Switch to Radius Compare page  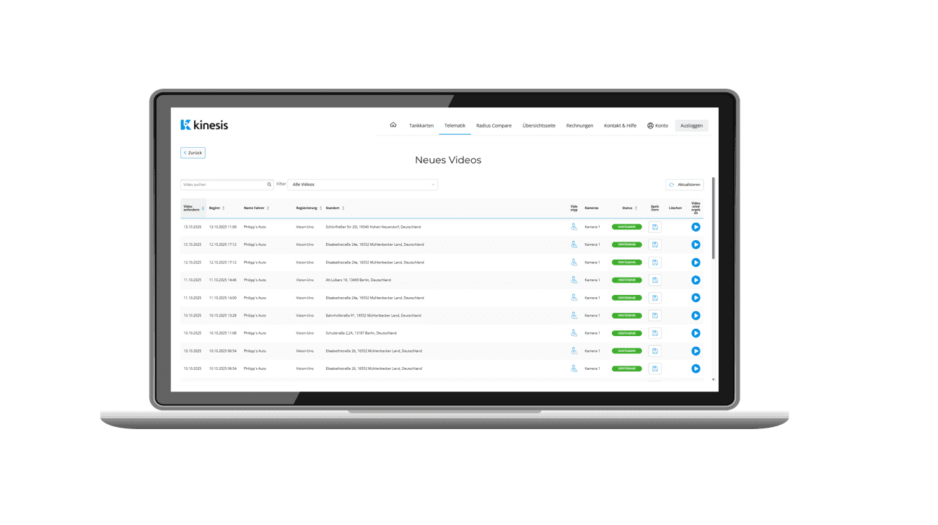[x=494, y=125]
